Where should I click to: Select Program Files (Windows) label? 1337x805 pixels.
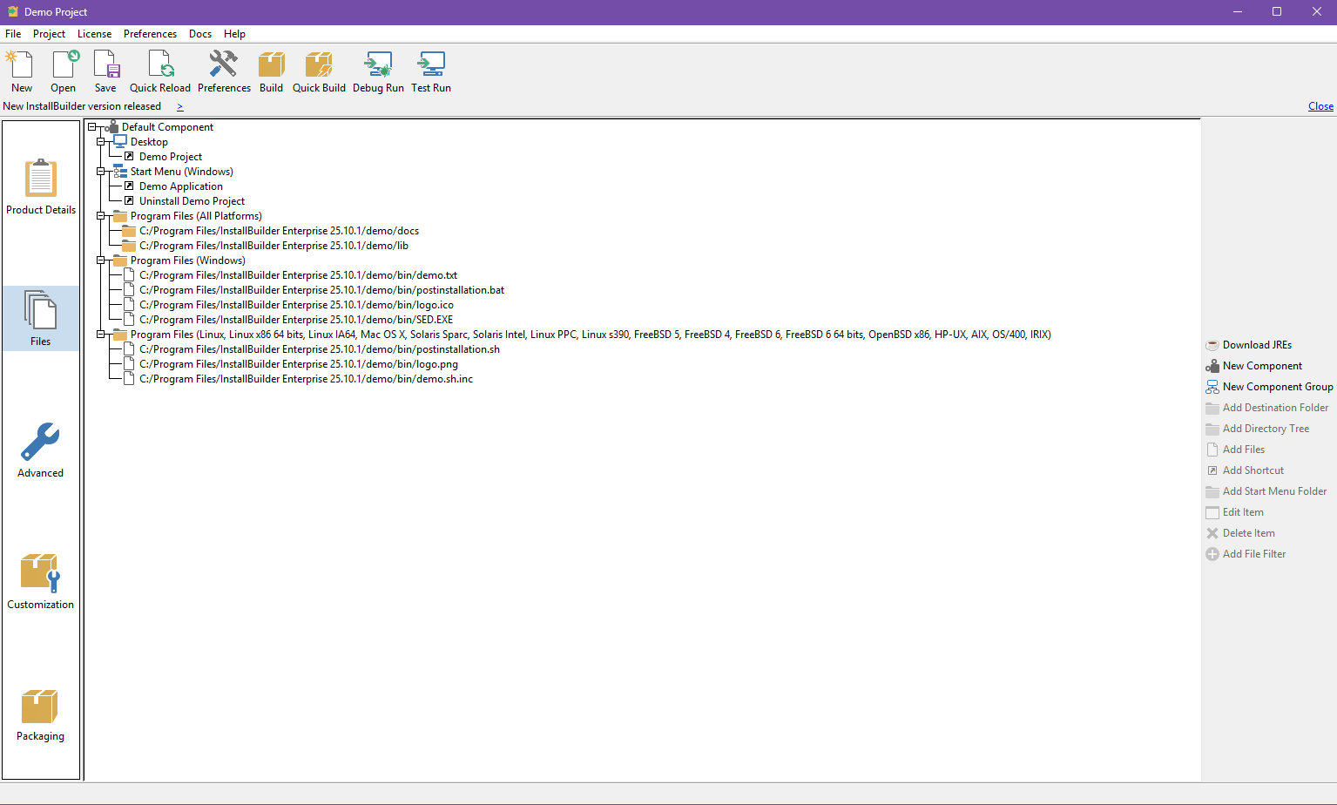(x=188, y=260)
